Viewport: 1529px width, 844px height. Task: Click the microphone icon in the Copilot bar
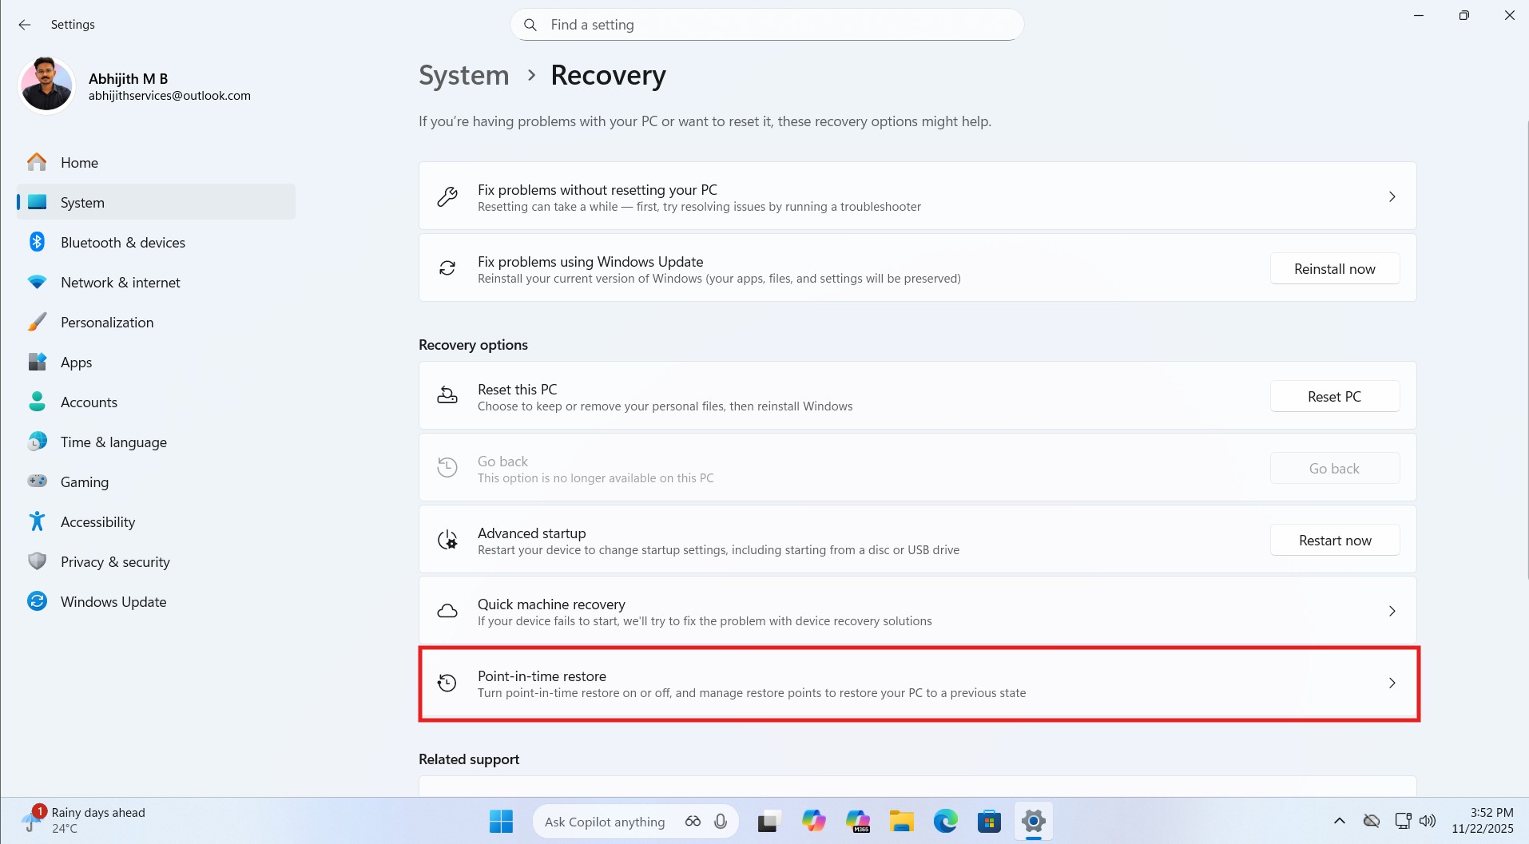pyautogui.click(x=720, y=821)
